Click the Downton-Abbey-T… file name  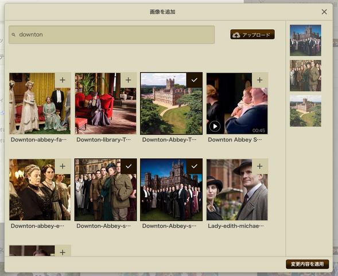pos(169,140)
